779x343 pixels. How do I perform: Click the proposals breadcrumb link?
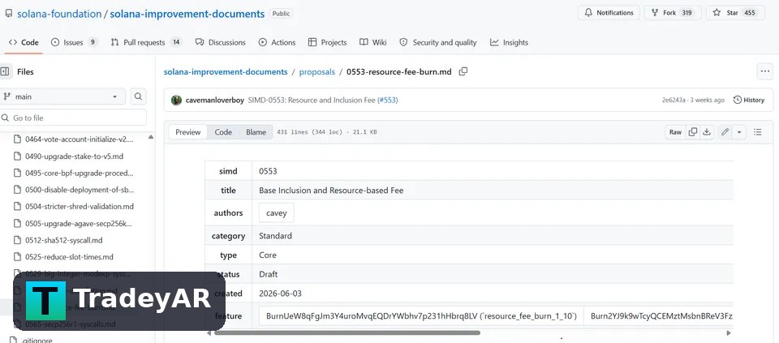(317, 72)
